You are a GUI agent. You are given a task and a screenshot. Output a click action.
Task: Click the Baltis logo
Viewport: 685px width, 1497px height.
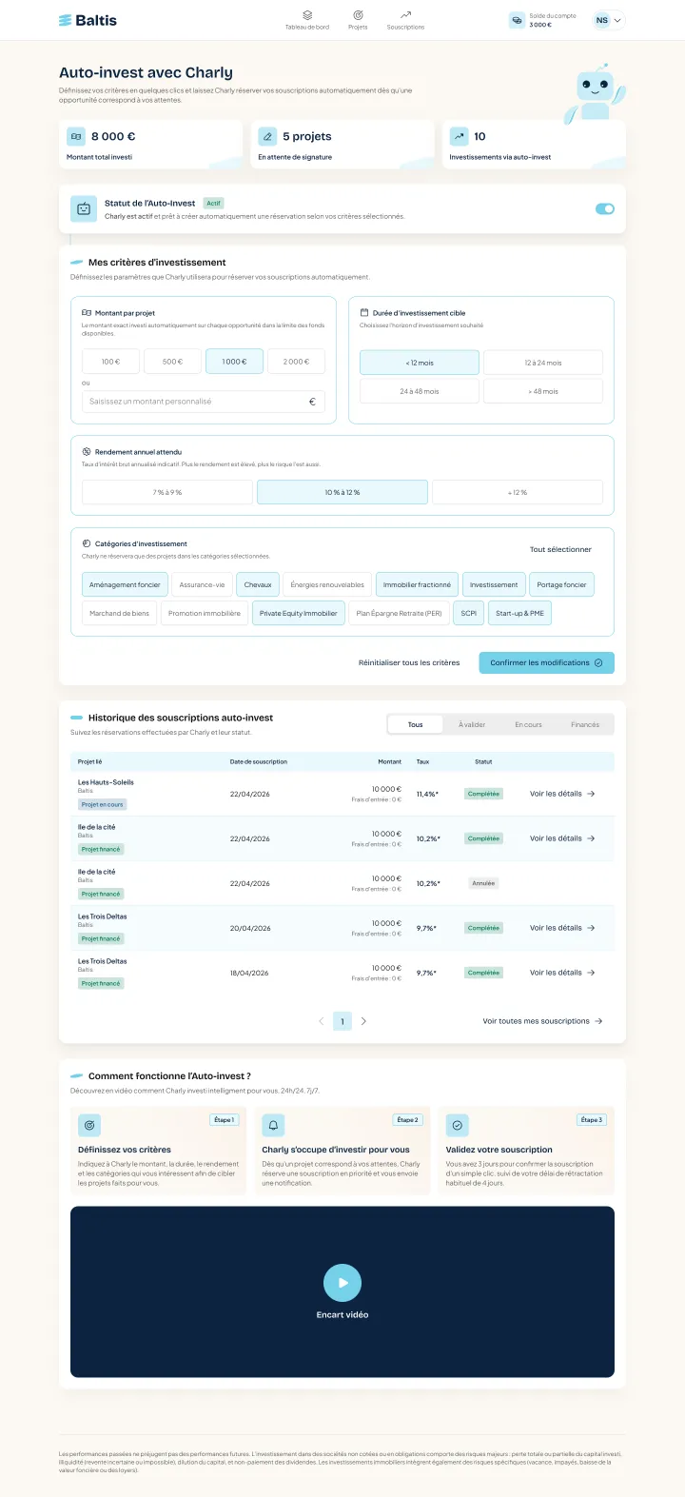tap(88, 20)
